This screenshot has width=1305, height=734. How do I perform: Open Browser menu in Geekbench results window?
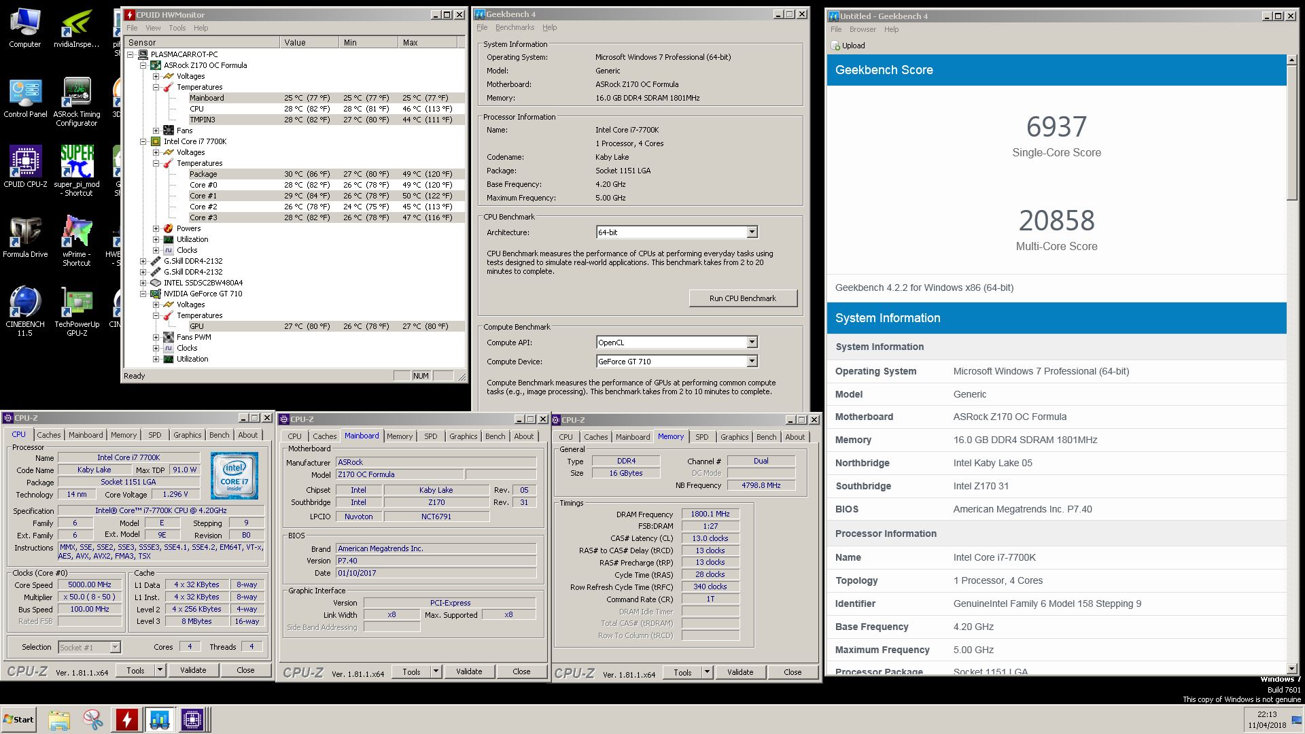pos(863,29)
